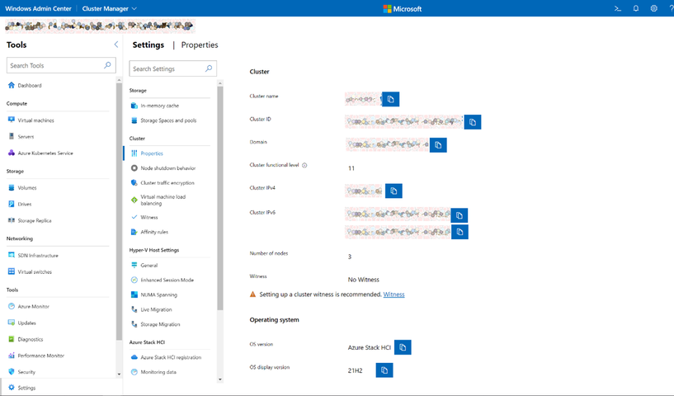This screenshot has width=674, height=396.
Task: Click the Search Settings magnifier icon
Action: pyautogui.click(x=209, y=68)
